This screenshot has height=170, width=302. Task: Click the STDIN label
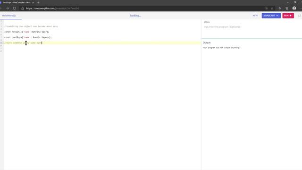tap(207, 22)
